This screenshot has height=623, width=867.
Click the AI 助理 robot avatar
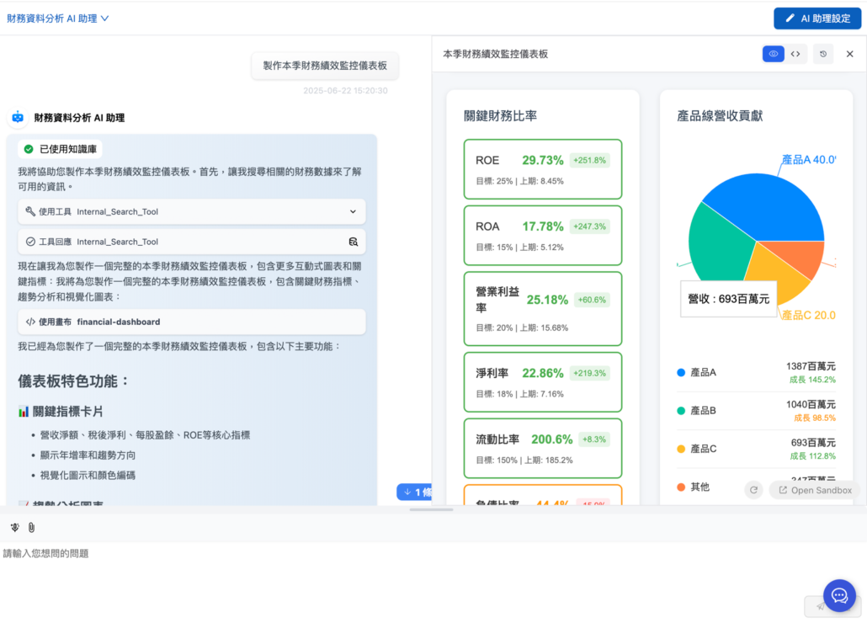(x=18, y=118)
